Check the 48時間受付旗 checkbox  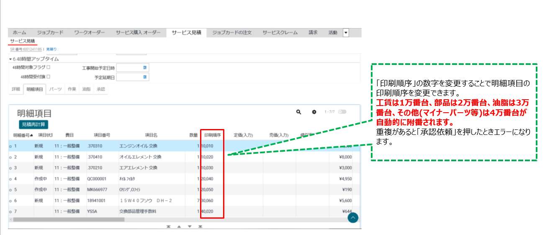[48, 77]
